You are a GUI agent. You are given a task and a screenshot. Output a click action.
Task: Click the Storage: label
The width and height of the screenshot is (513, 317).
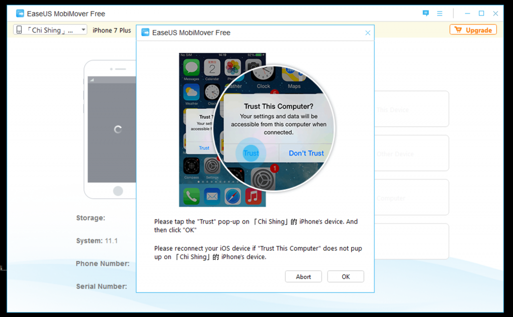click(91, 218)
